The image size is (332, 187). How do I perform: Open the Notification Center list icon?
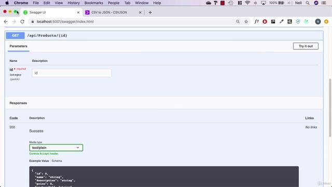(324, 3)
